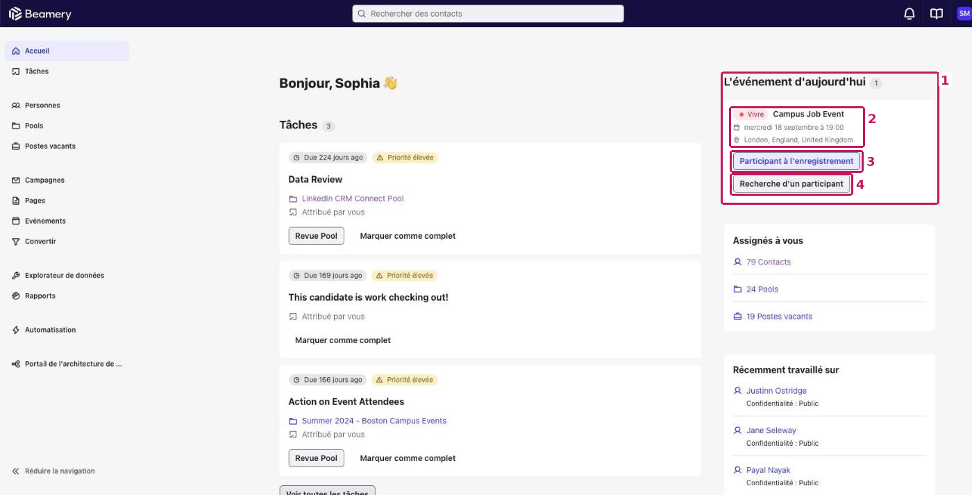Mark Data Review task as complete
This screenshot has width=972, height=495.
point(408,236)
